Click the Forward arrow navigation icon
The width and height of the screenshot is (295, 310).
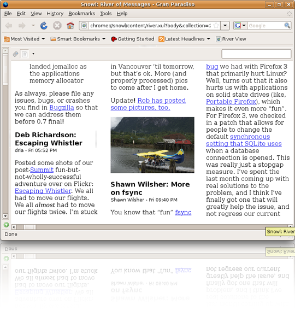pyautogui.click(x=22, y=26)
